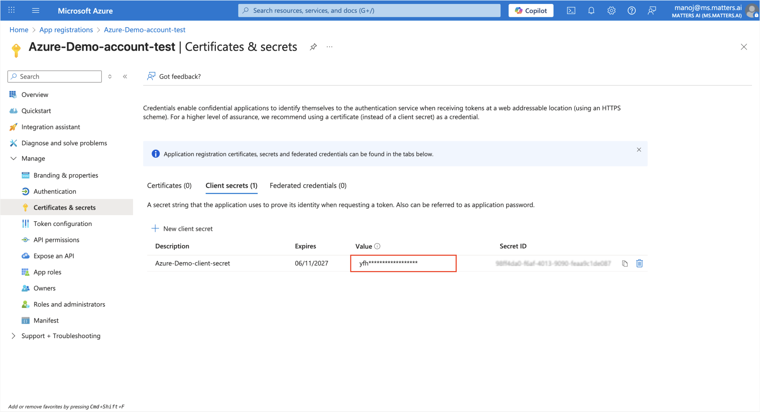Open Overview menu item
This screenshot has height=412, width=760.
35,95
